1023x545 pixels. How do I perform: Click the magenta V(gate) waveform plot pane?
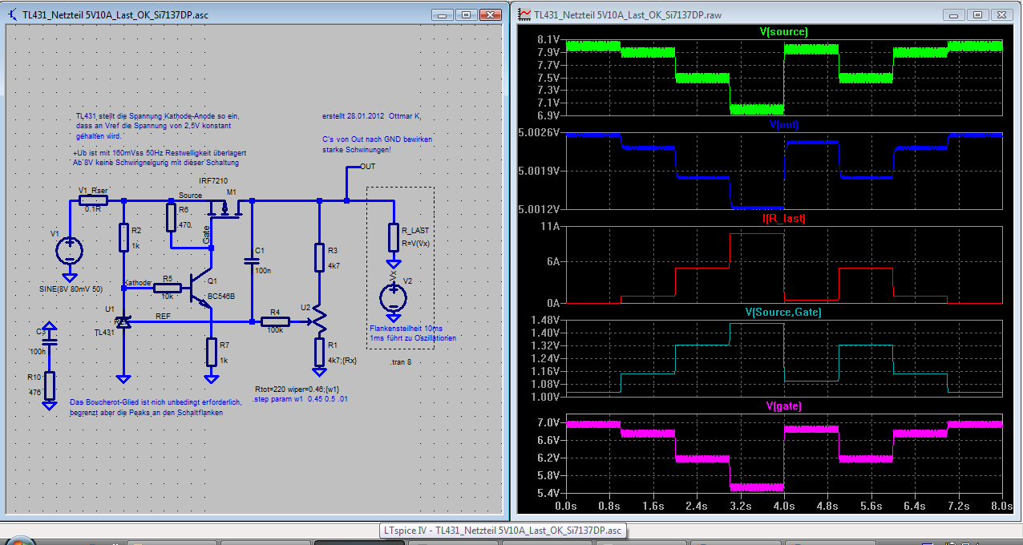pyautogui.click(x=784, y=454)
